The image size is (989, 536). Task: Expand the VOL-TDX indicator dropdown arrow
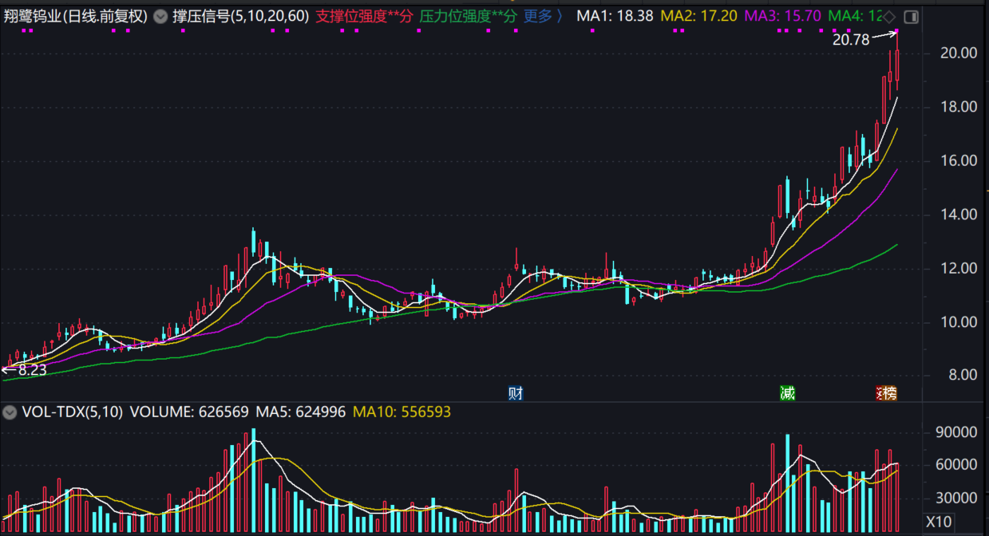click(x=10, y=412)
